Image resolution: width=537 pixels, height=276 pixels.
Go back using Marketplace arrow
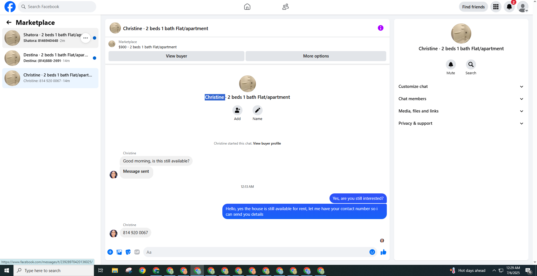pyautogui.click(x=9, y=22)
